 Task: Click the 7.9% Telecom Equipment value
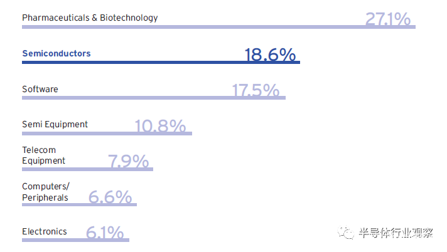129,162
